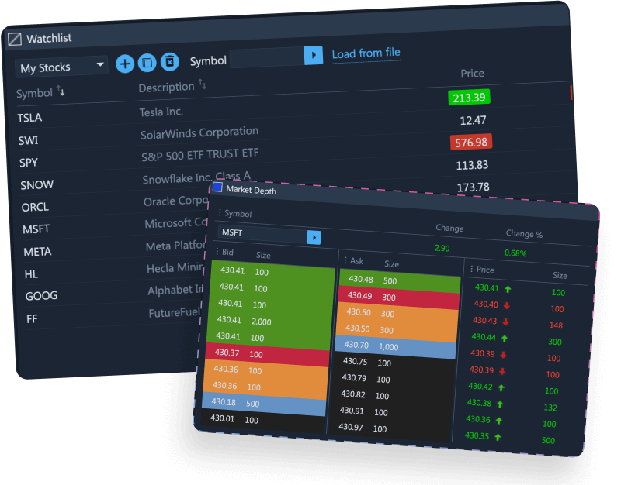The height and width of the screenshot is (485, 621).
Task: Sort the watchlist by Symbol column arrows
Action: click(x=61, y=91)
